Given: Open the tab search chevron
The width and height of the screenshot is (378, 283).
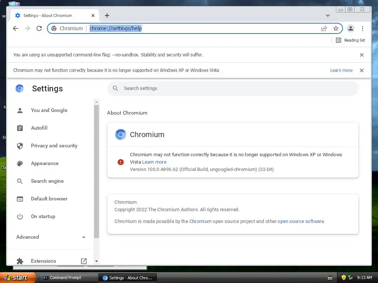Looking at the screenshot, I should point(328,15).
